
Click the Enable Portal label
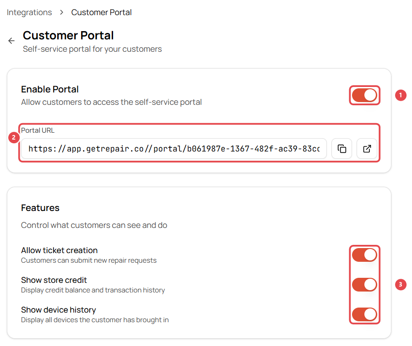tap(50, 89)
